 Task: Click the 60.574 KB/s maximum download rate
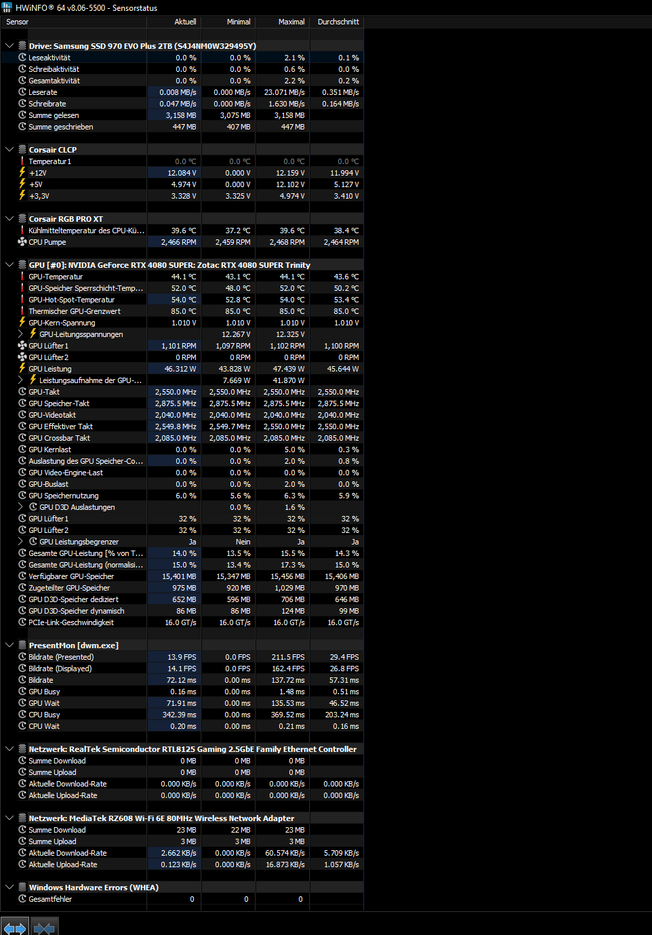(285, 853)
